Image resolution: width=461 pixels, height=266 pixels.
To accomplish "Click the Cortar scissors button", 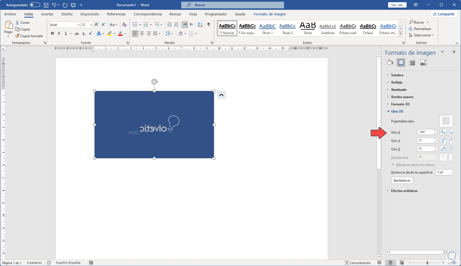I will point(23,22).
